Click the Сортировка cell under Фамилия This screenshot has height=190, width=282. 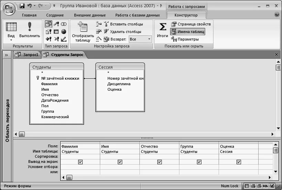(x=80, y=157)
